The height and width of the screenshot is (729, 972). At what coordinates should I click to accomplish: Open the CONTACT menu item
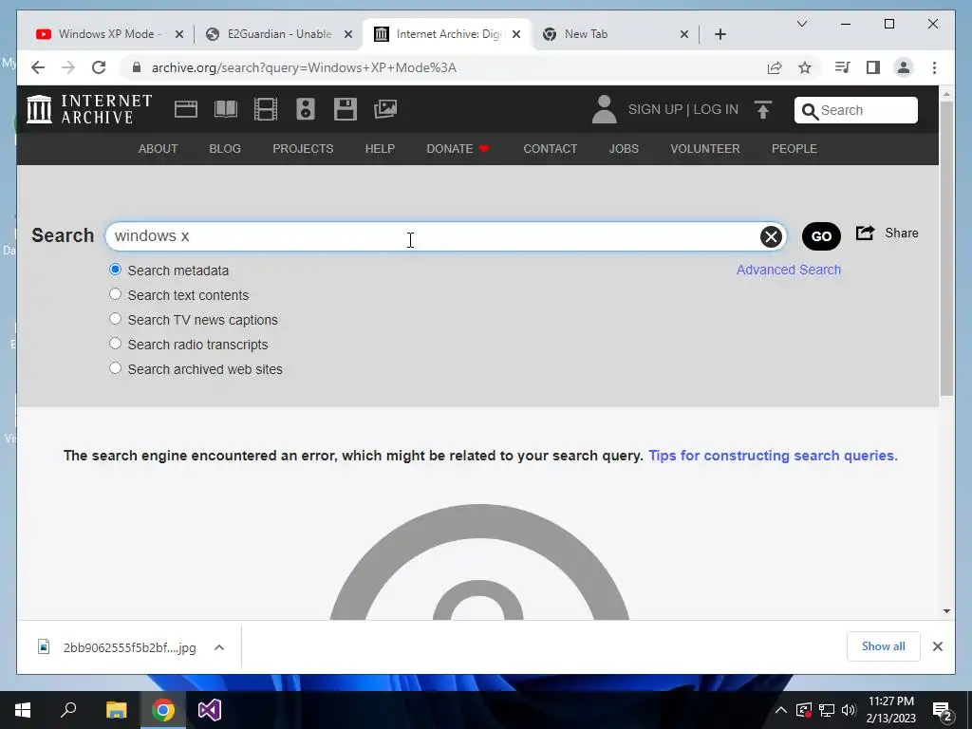(550, 149)
